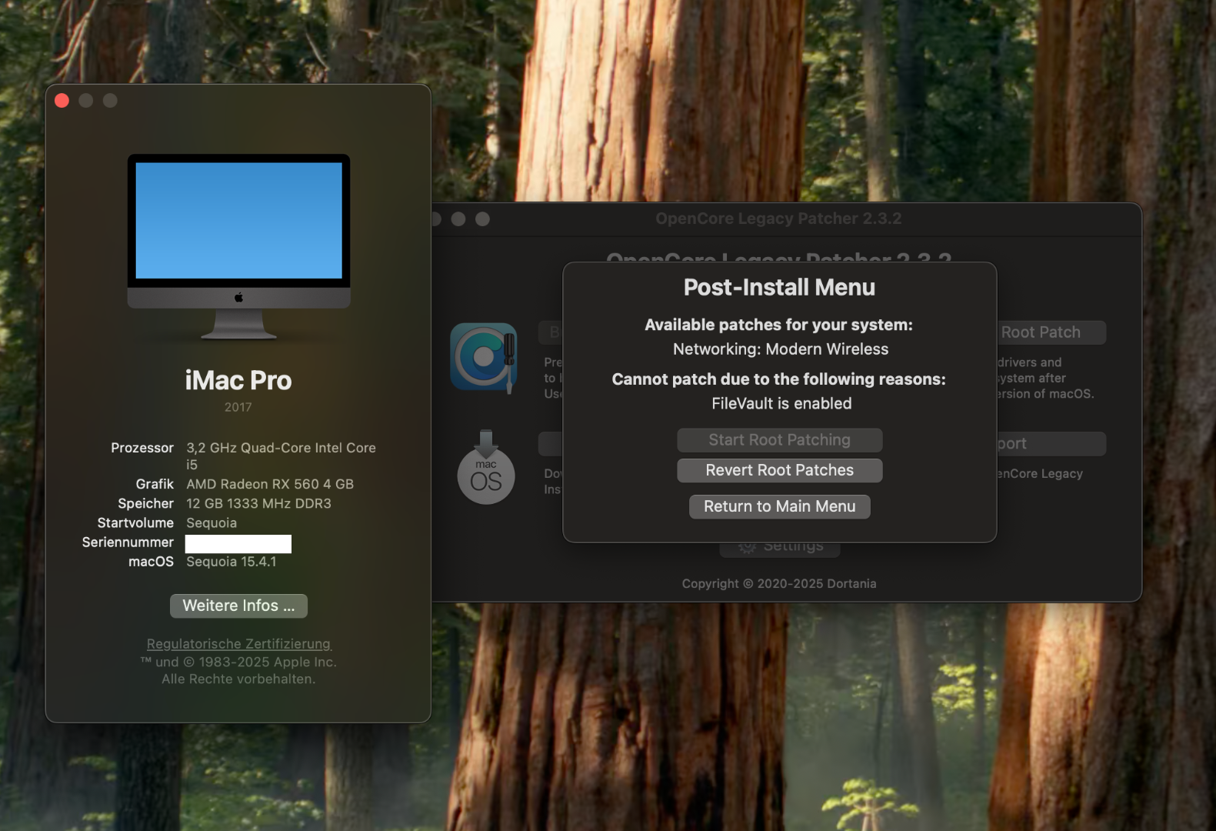
Task: Click the macOS installer download icon
Action: tap(485, 468)
